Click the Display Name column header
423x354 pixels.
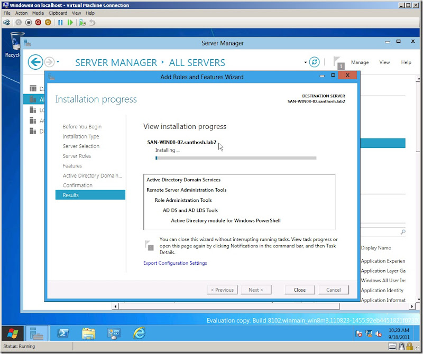tap(376, 248)
